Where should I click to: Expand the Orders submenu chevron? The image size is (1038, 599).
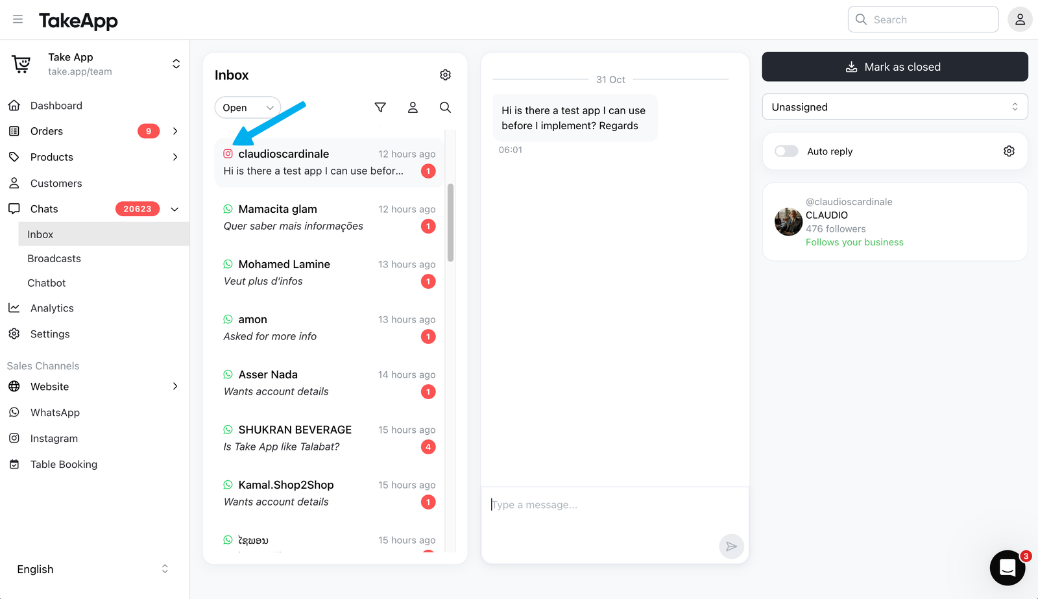175,131
